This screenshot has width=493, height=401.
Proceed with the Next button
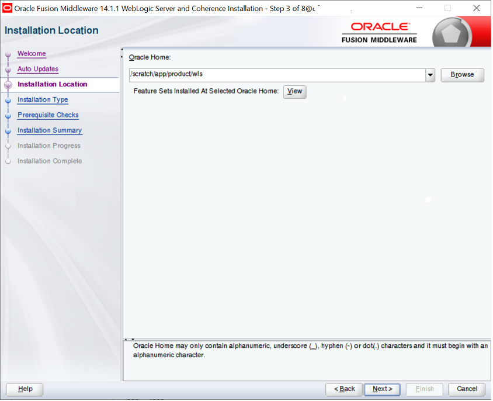[383, 389]
